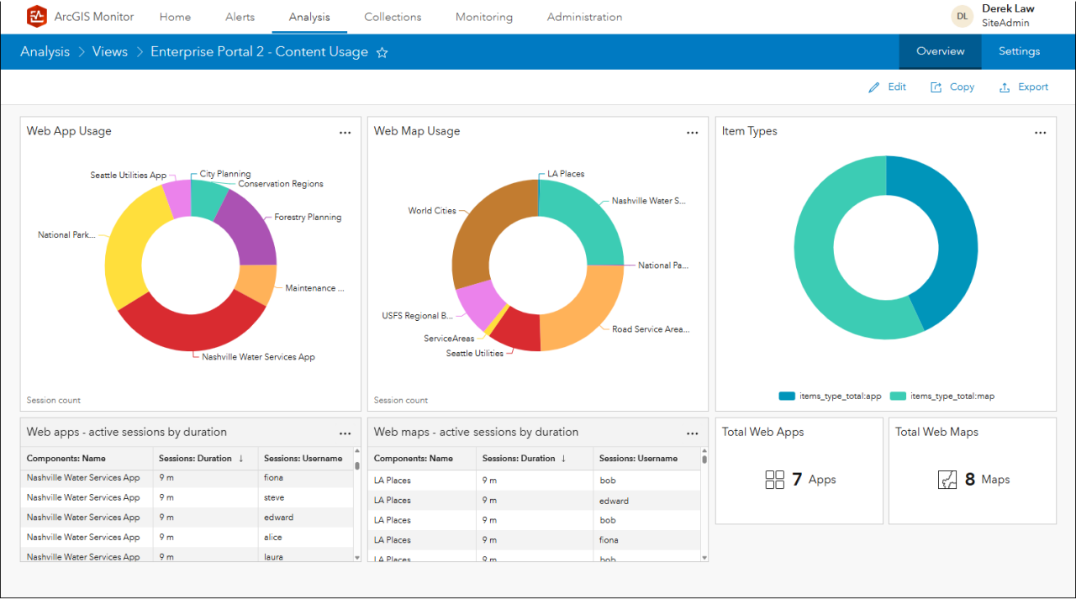This screenshot has height=599, width=1076.
Task: Click Components: Name header in web maps table
Action: pos(414,459)
